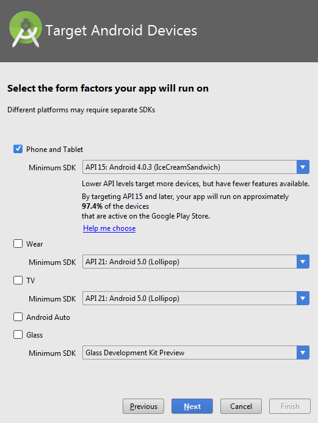Viewport: 318px width, 423px height.
Task: Uncheck the Phone and Tablet checkbox
Action: (x=18, y=149)
